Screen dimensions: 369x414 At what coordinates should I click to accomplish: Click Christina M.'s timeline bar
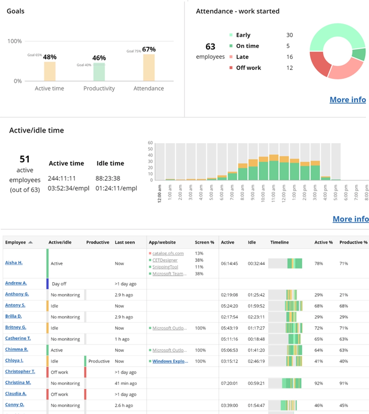click(292, 383)
